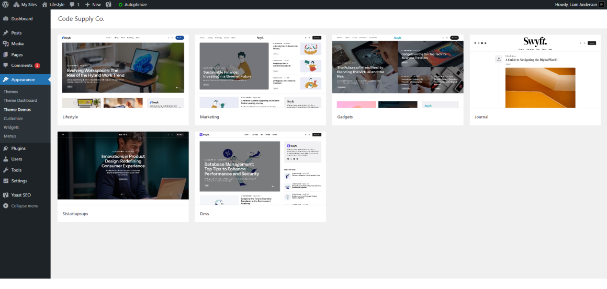Click the user avatar in admin bar

[x=601, y=5]
